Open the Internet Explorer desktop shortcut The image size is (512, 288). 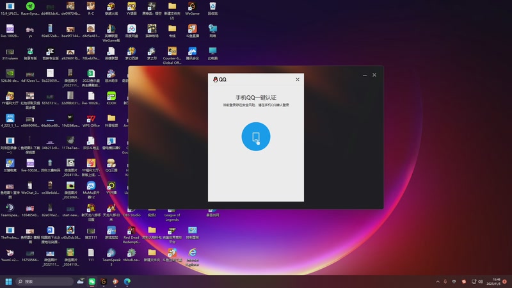click(x=193, y=257)
